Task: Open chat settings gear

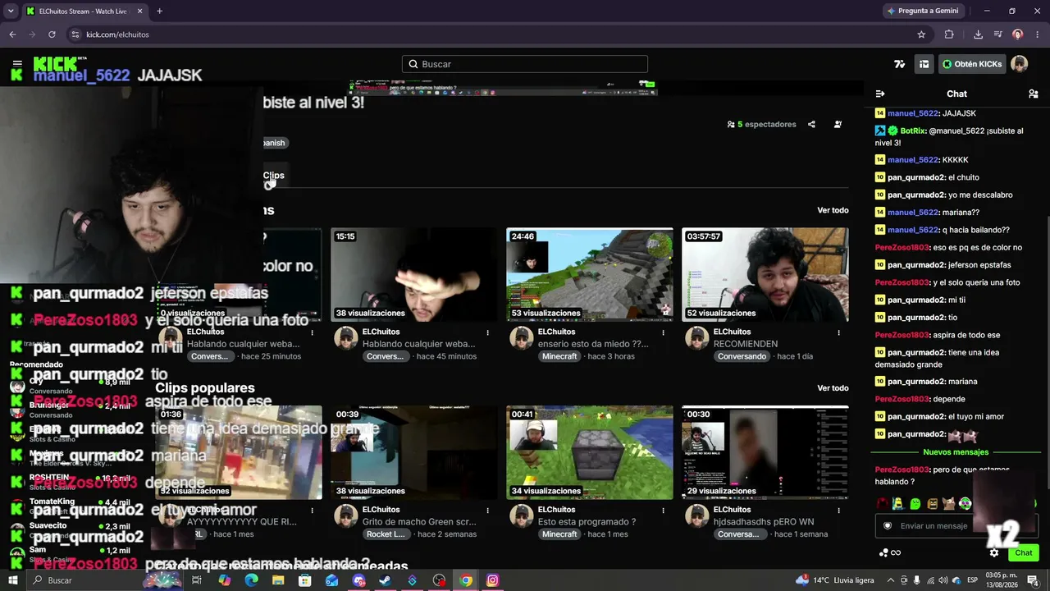Action: coord(994,553)
